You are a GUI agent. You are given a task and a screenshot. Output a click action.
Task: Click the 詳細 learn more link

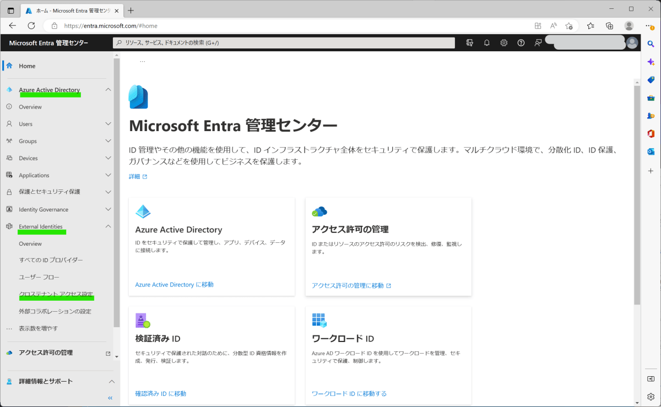point(138,177)
